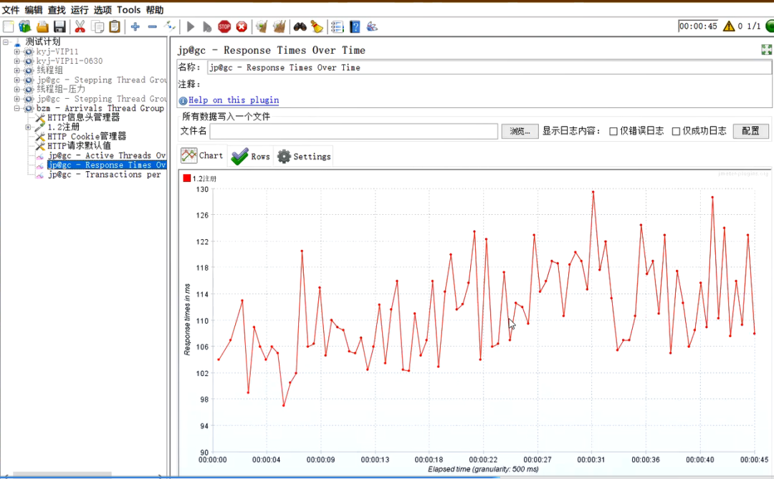774x479 pixels.
Task: Click the 浏览... browse button
Action: tap(520, 131)
